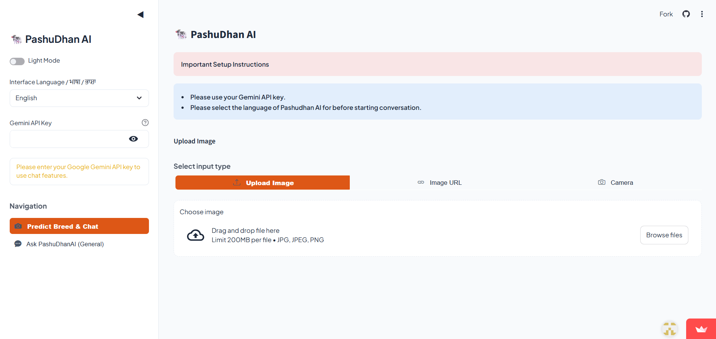The height and width of the screenshot is (339, 716).
Task: Click the Gemini API Key help icon
Action: tap(145, 123)
